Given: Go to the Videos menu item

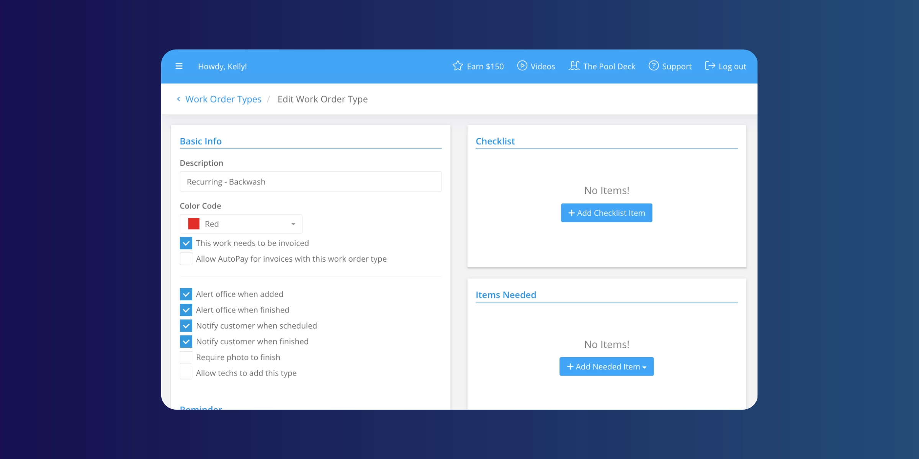Looking at the screenshot, I should [543, 67].
